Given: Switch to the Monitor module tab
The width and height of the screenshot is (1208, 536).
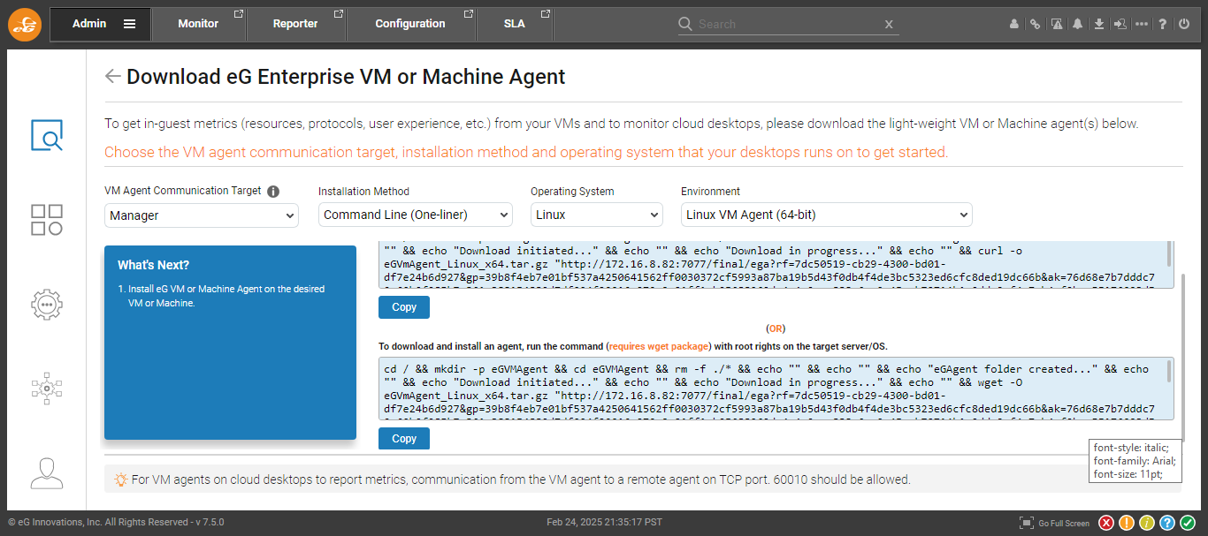Looking at the screenshot, I should click(x=198, y=24).
